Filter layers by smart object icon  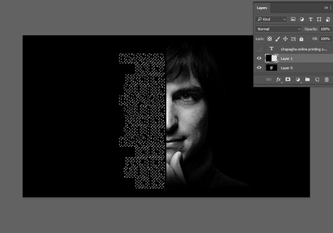tap(327, 19)
